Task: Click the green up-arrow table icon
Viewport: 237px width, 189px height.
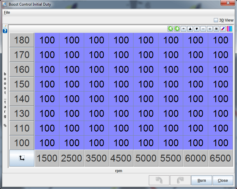Action: coord(170,29)
